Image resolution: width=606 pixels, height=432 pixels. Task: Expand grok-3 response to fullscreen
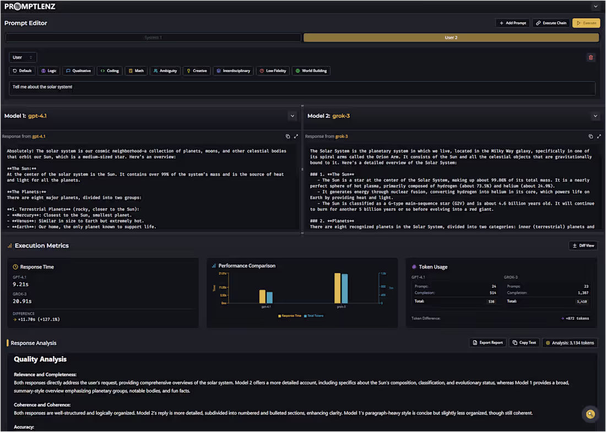click(599, 136)
